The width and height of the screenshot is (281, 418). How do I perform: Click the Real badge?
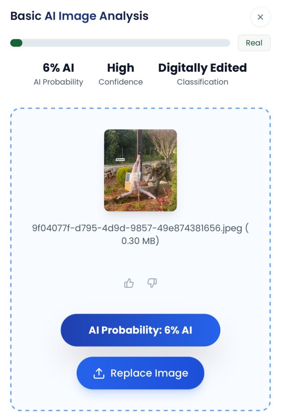254,43
